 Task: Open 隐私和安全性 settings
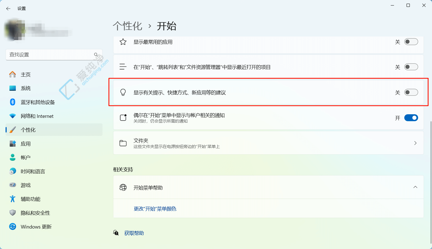pyautogui.click(x=35, y=212)
